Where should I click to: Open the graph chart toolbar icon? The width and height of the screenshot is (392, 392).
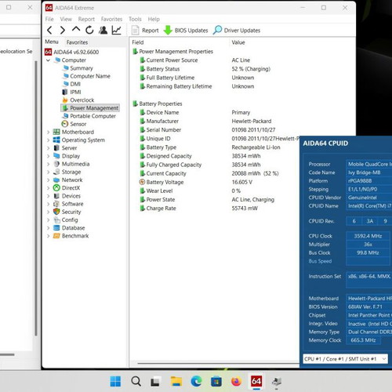click(x=117, y=31)
